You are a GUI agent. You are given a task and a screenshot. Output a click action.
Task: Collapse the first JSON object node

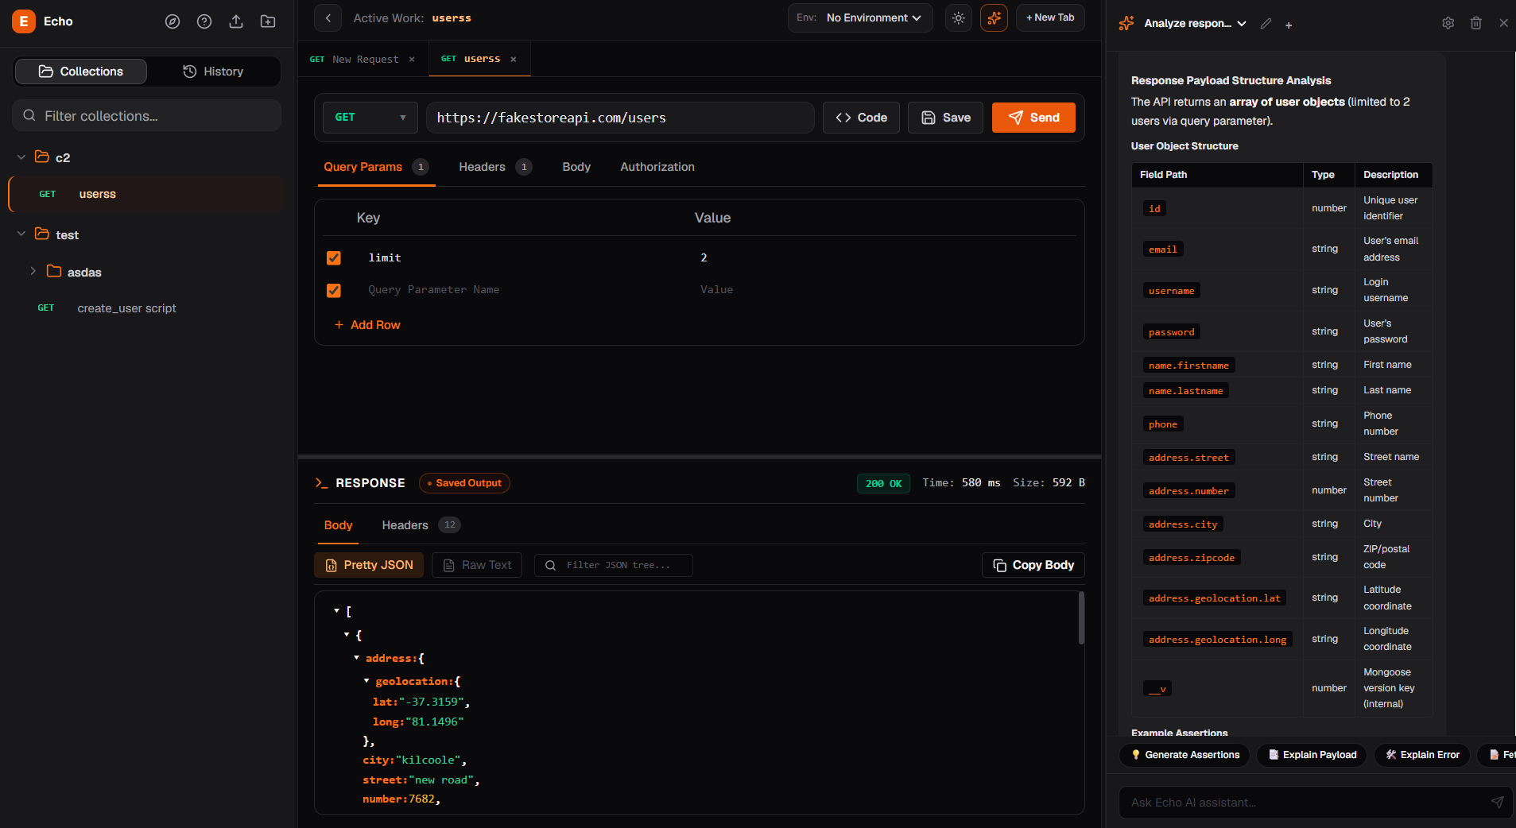pyautogui.click(x=347, y=634)
